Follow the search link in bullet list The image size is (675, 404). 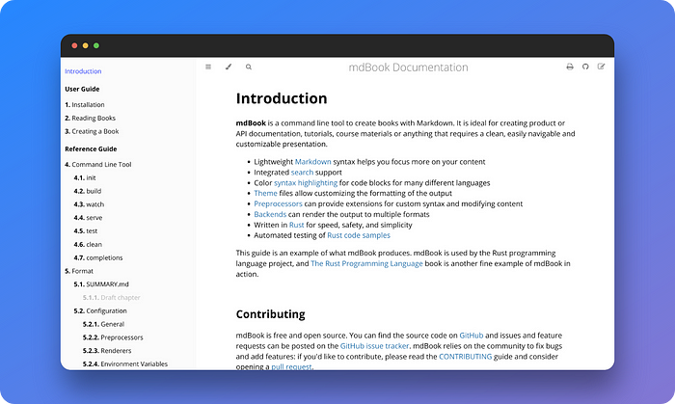point(302,173)
